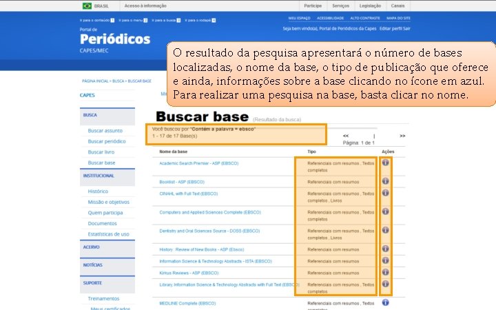The height and width of the screenshot is (310, 496).
Task: Click the Brazil flag icon
Action: [87, 6]
